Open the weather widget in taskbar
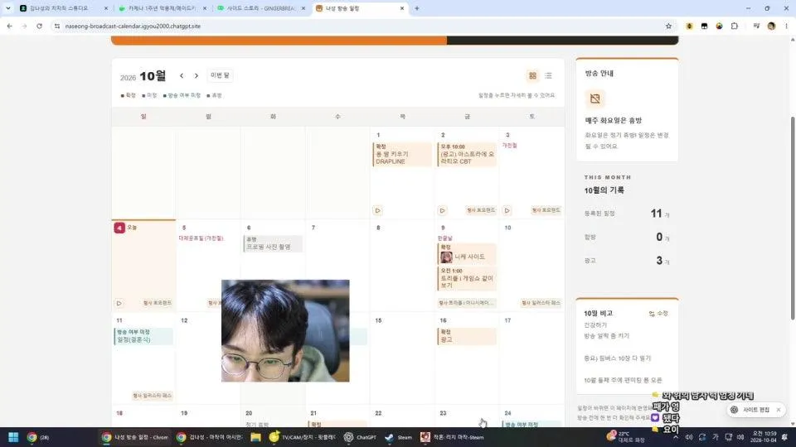 627,437
